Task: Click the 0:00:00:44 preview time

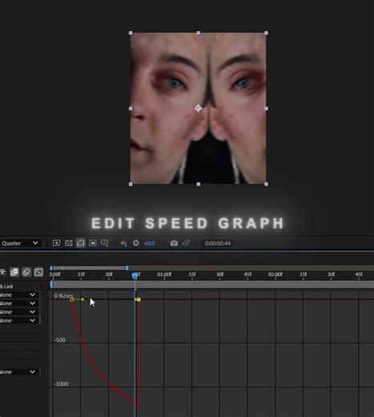Action: pos(218,243)
